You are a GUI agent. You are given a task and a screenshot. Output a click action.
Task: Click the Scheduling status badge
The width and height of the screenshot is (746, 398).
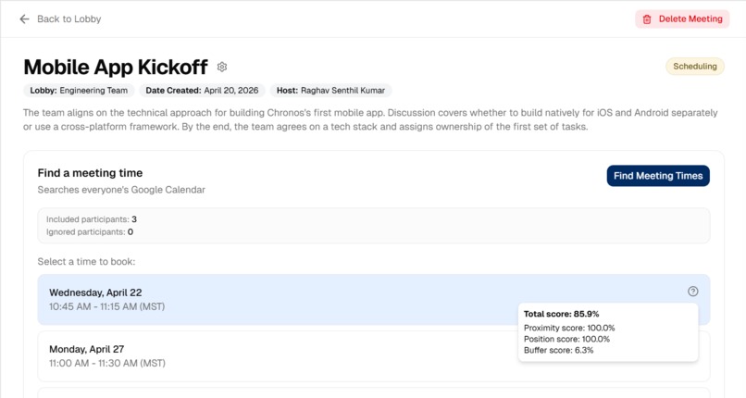[694, 67]
